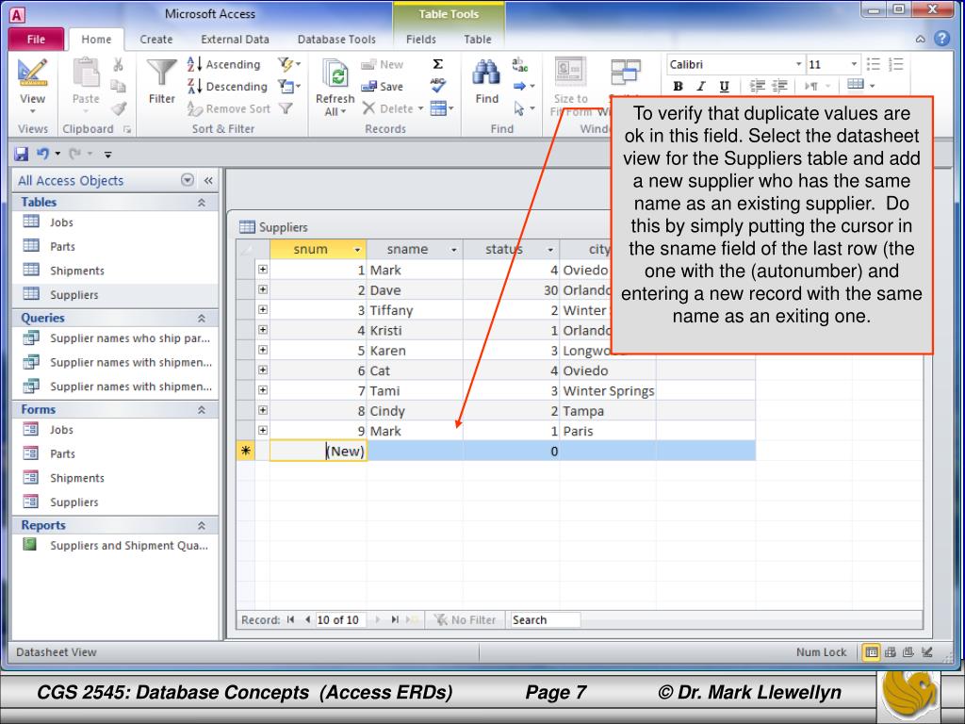Collapse navigation pane with shutter bar button
Image resolution: width=965 pixels, height=724 pixels.
[x=208, y=180]
